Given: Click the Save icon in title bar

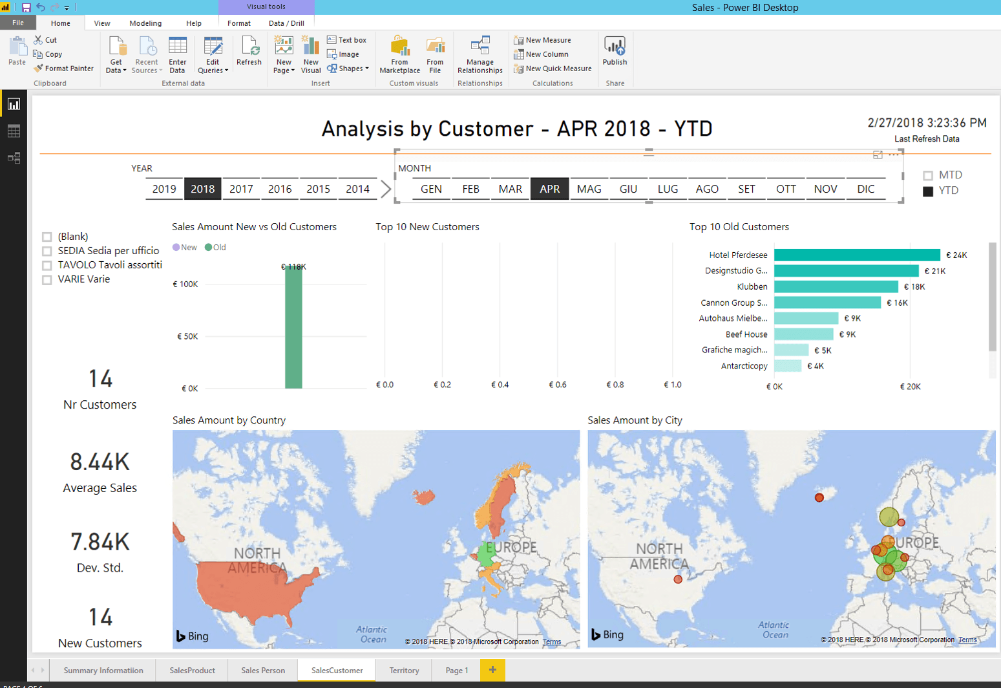Looking at the screenshot, I should (x=26, y=8).
